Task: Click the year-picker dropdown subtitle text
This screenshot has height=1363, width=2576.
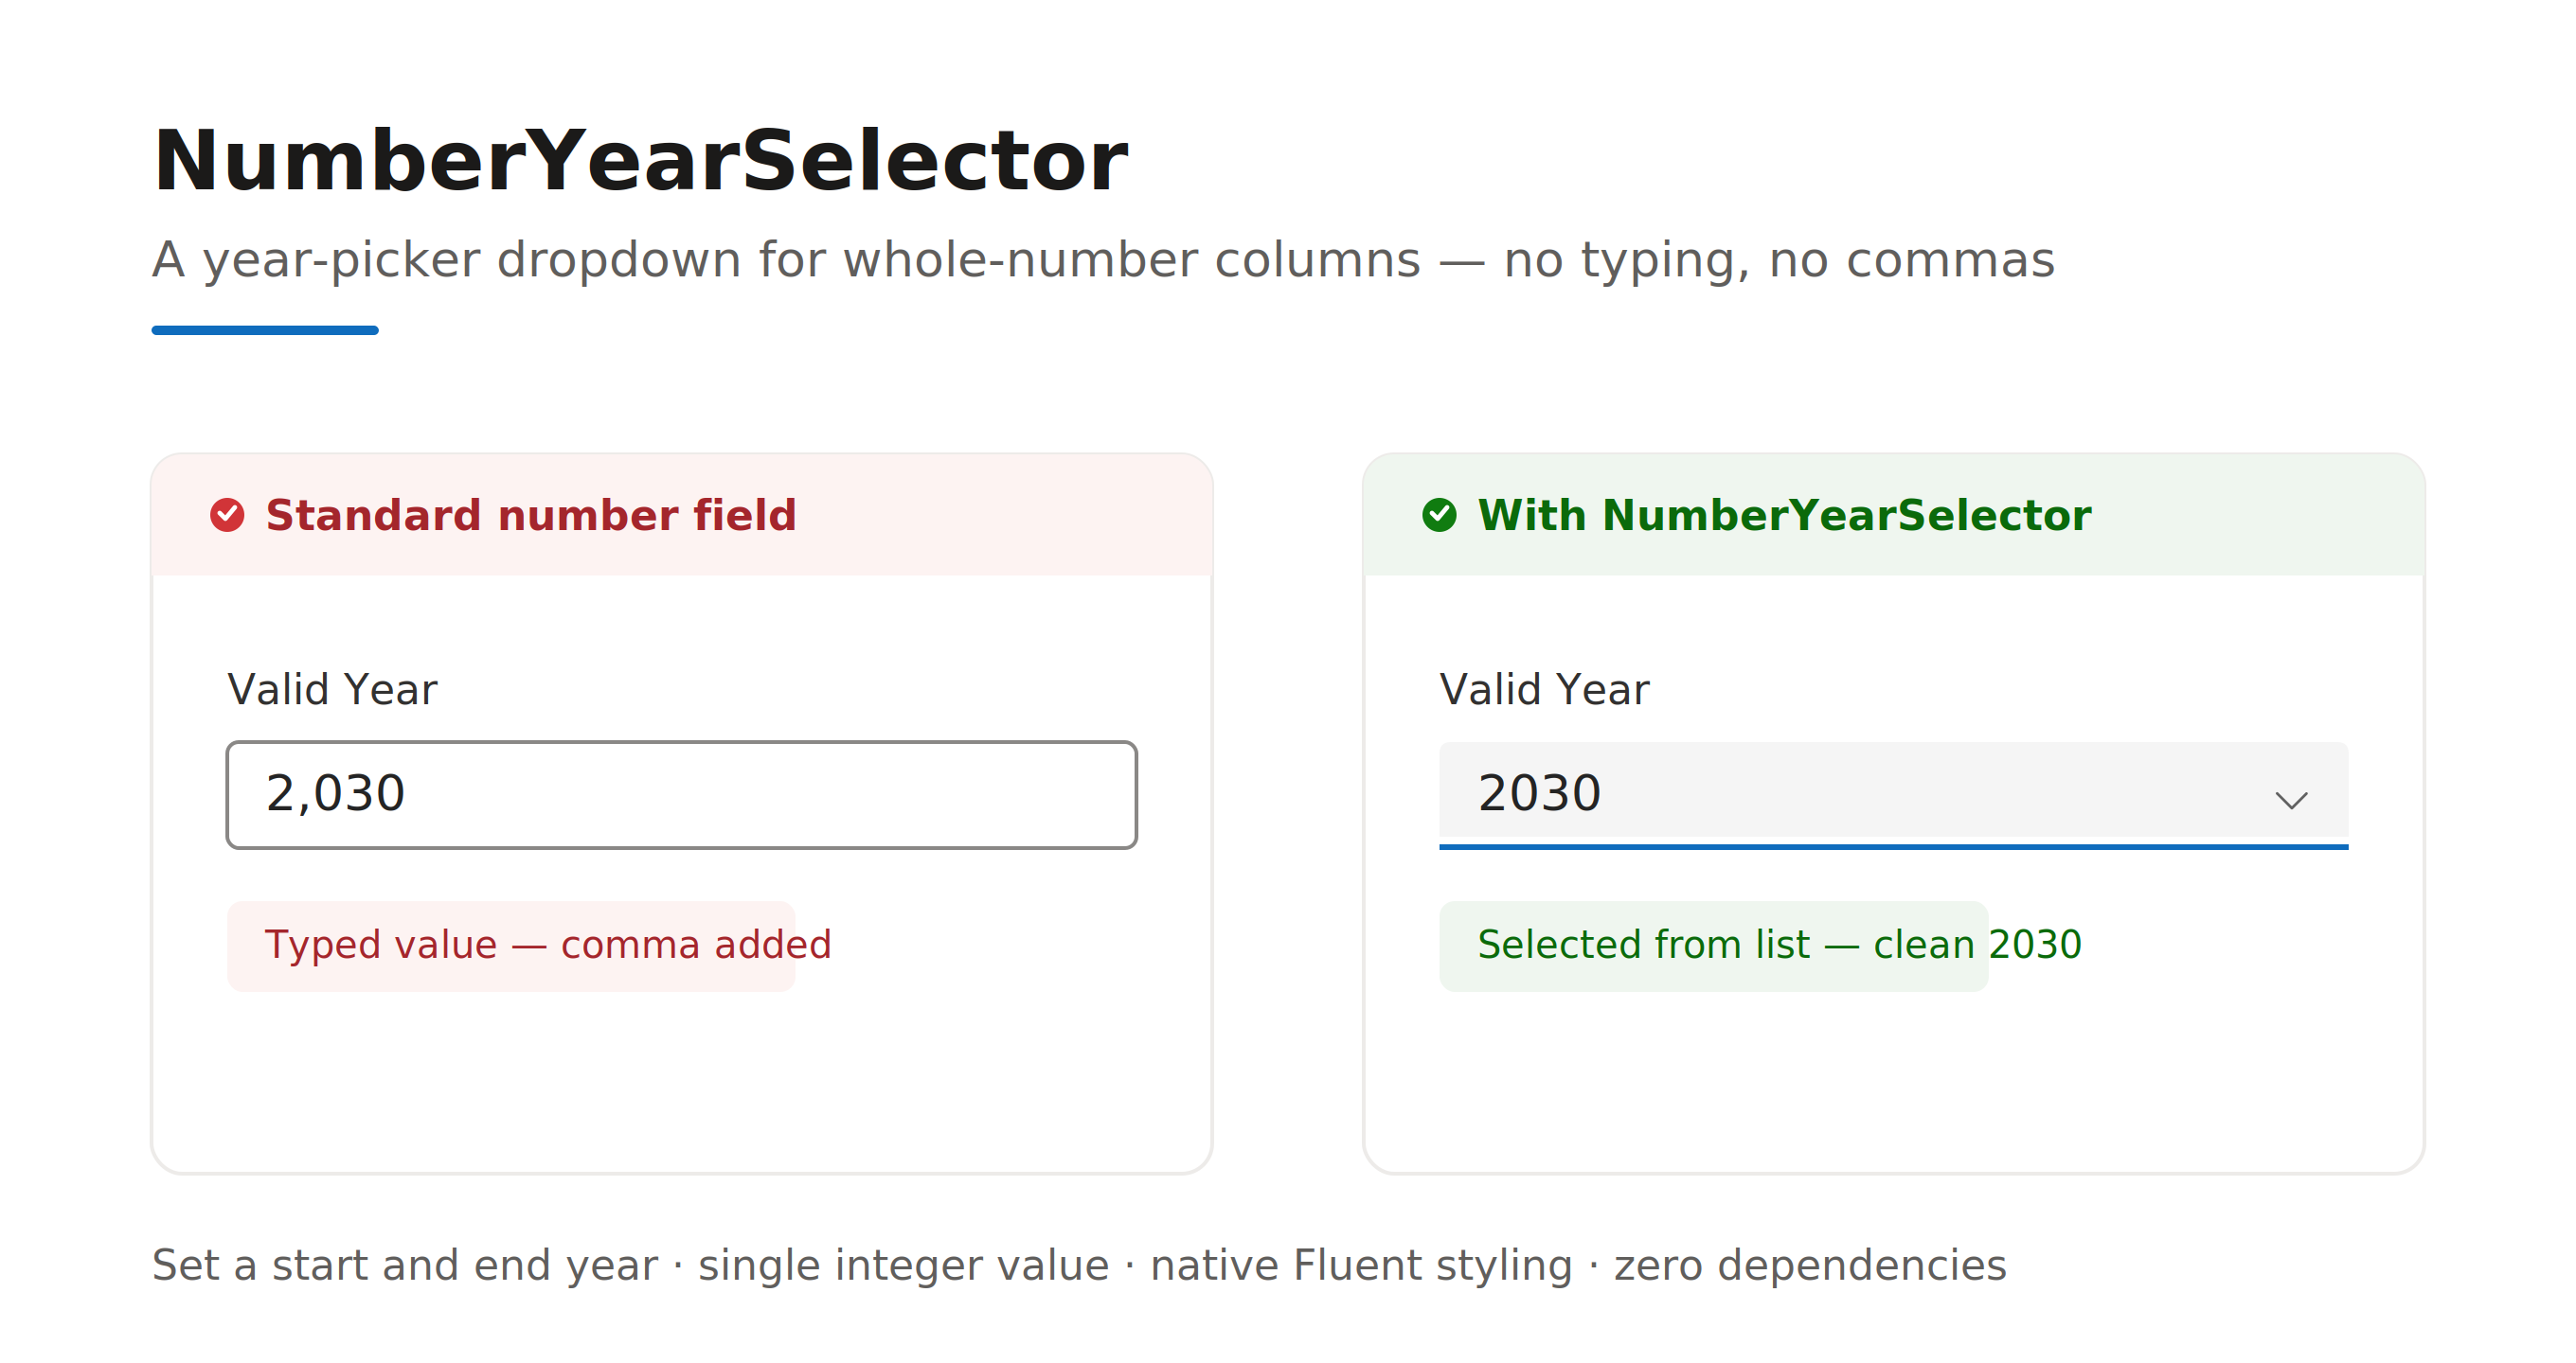Action: [x=1103, y=259]
